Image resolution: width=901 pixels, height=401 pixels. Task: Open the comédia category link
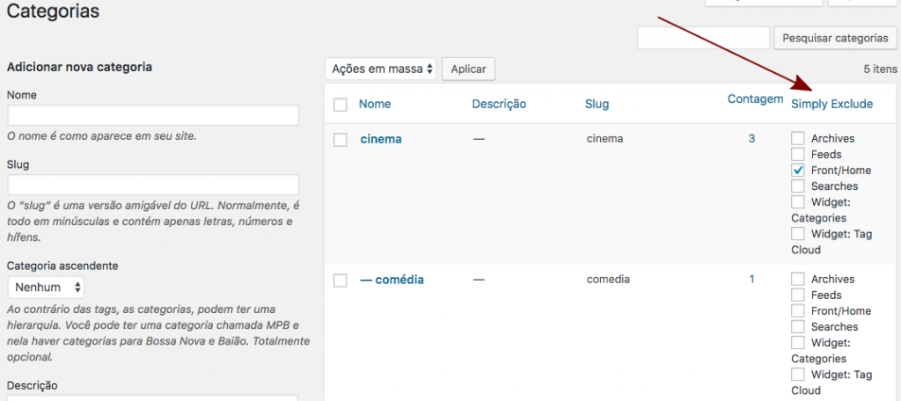pos(392,280)
